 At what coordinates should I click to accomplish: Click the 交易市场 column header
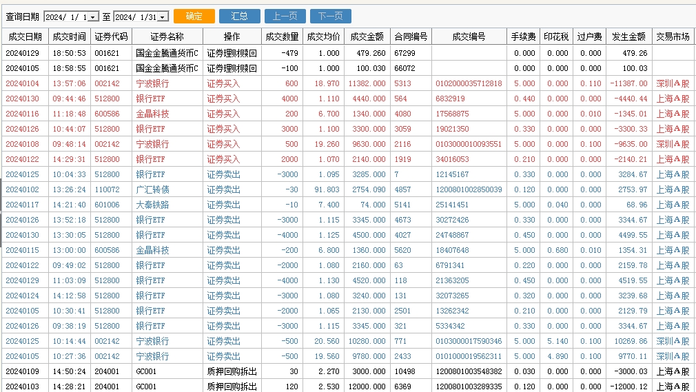(673, 37)
